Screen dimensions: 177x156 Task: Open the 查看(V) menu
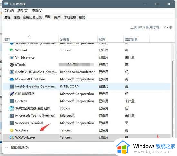(x=37, y=11)
